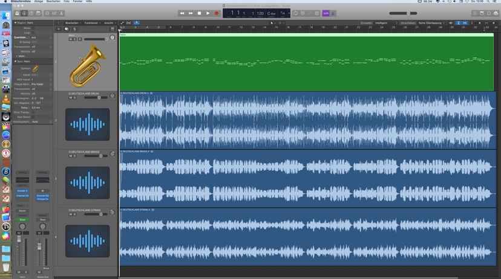Enable the Loop checkbox in Region inspector
501x279 pixels.
click(33, 33)
